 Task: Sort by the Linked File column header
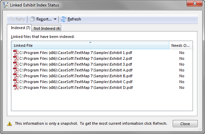click(x=90, y=45)
